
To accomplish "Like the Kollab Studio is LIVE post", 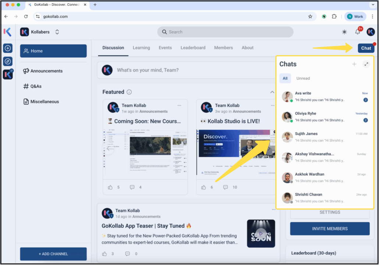I will pos(203,187).
